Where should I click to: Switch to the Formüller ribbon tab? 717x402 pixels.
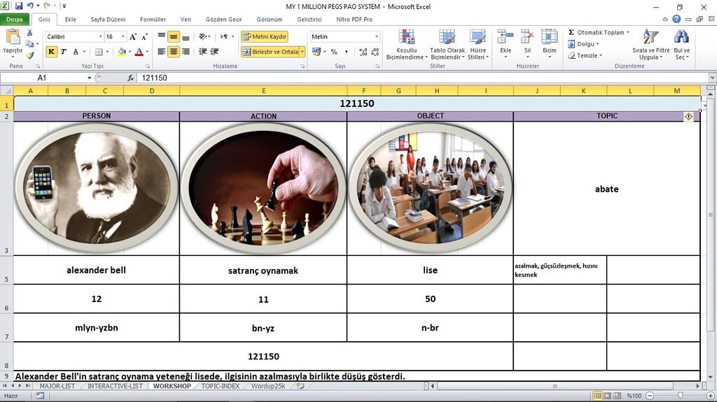tap(153, 19)
